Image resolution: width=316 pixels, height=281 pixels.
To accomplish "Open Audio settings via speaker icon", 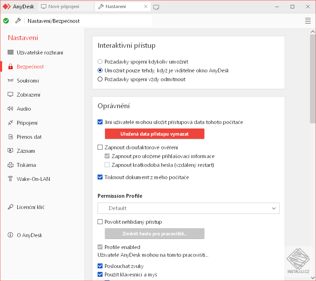I will pos(10,109).
